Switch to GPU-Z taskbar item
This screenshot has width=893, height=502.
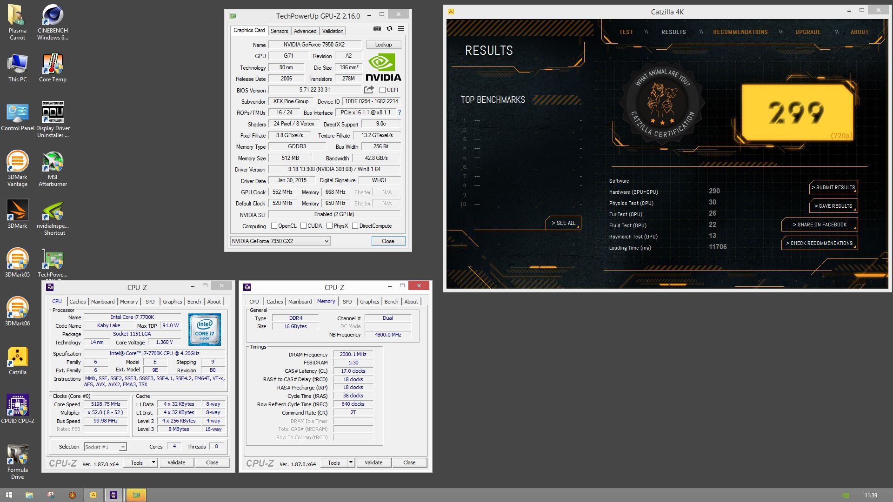pyautogui.click(x=136, y=495)
